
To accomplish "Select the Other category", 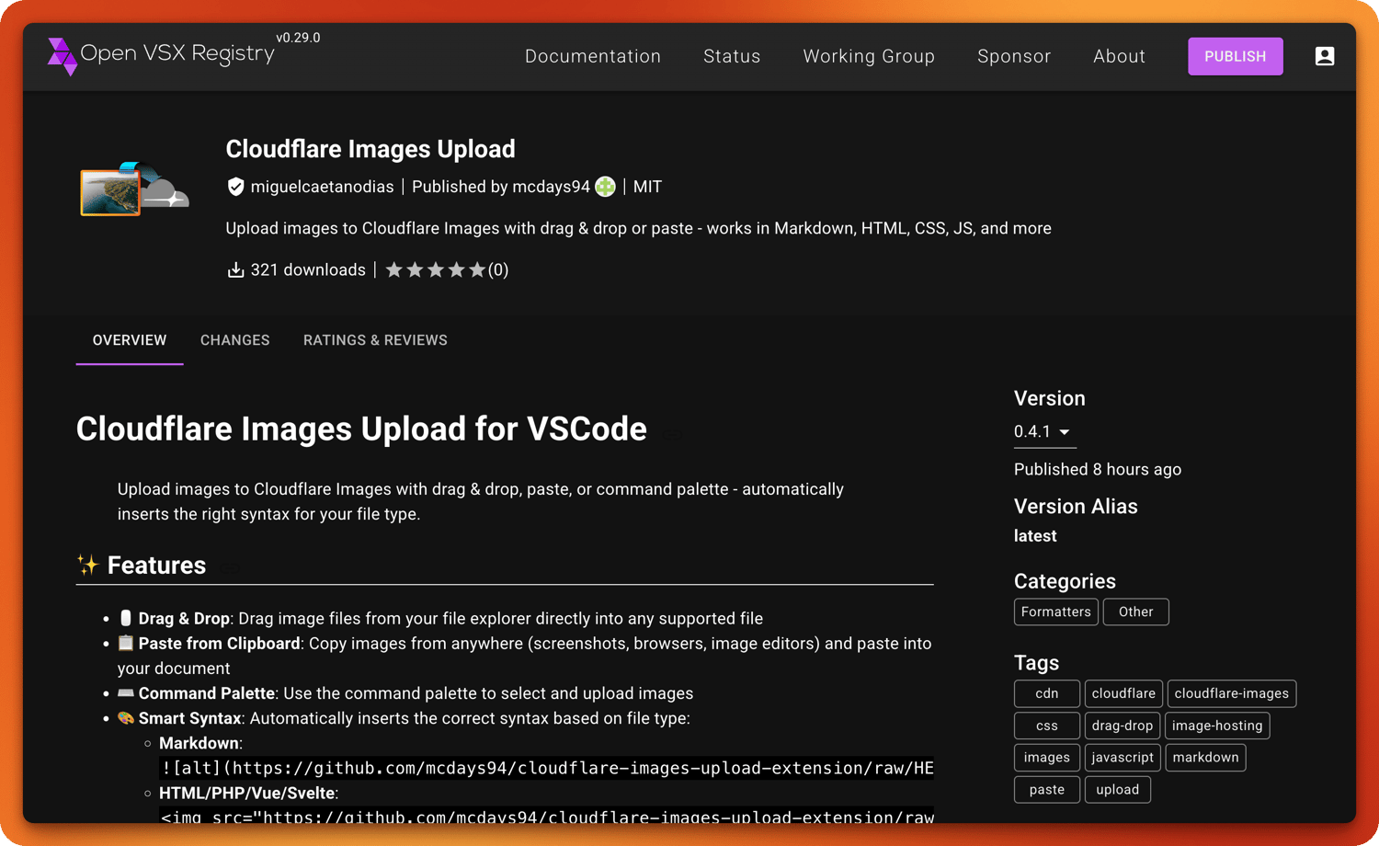I will click(x=1136, y=612).
